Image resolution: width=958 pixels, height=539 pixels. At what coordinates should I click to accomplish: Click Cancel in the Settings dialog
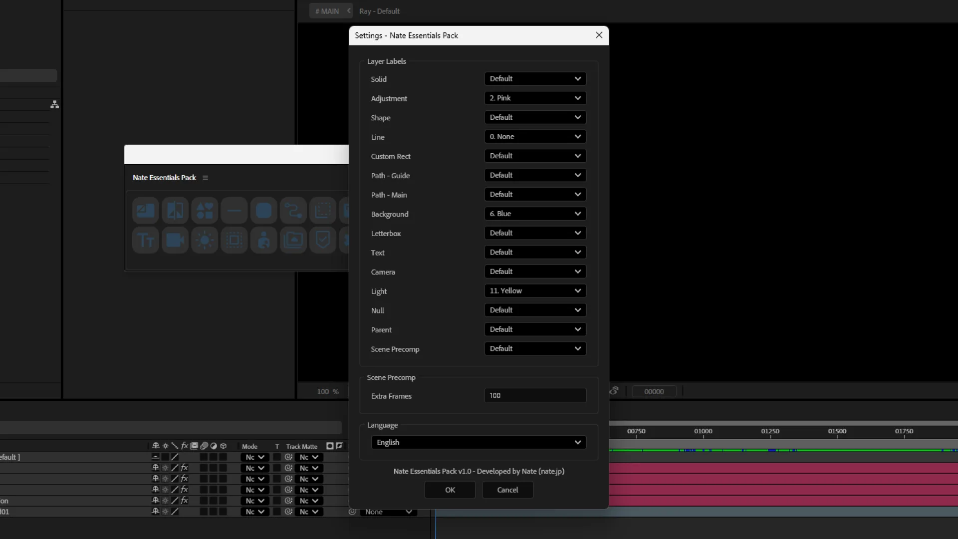tap(507, 490)
